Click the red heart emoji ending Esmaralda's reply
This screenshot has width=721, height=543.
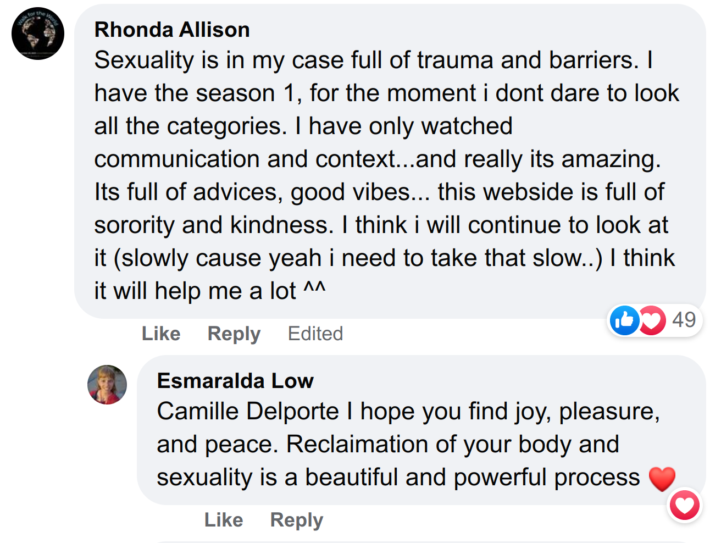[662, 478]
